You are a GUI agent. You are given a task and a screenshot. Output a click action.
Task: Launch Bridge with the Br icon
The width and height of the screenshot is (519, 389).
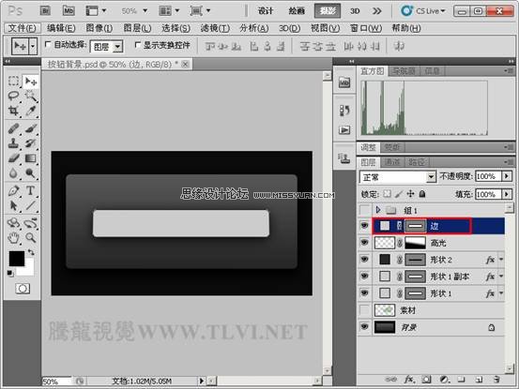click(45, 11)
